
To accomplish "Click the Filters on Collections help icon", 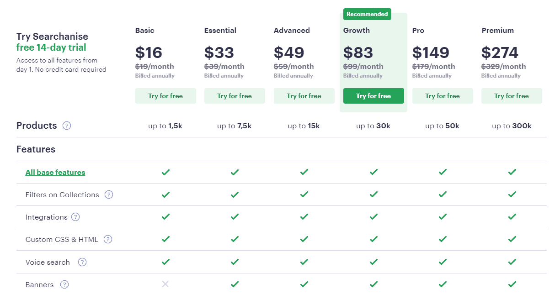I will [109, 194].
